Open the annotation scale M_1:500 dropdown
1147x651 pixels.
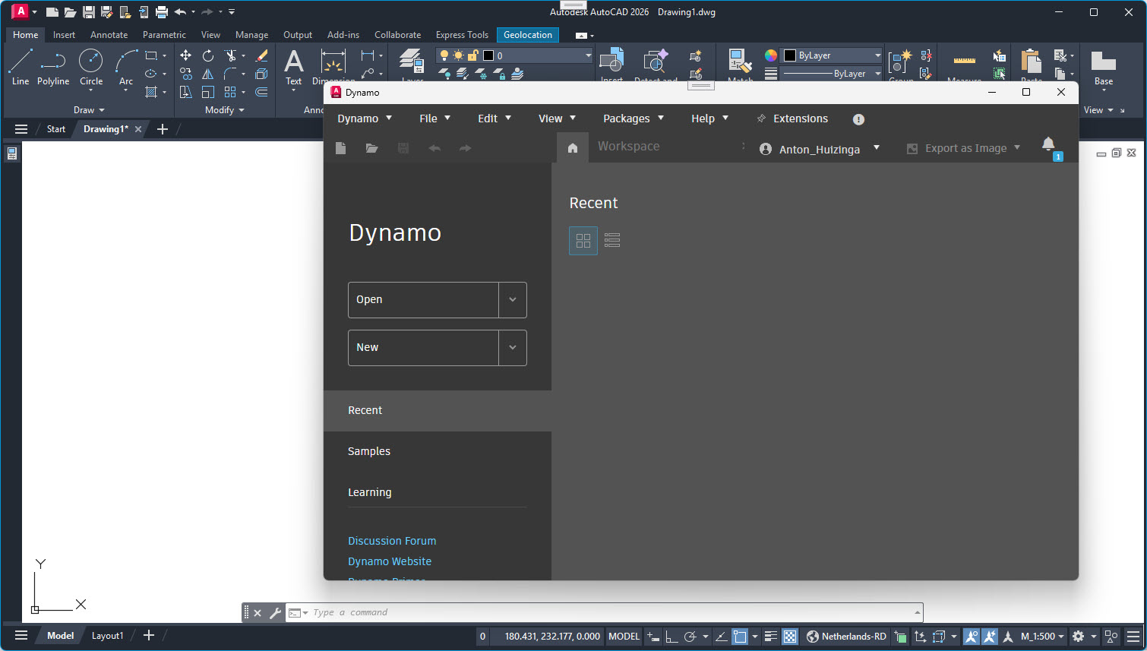pos(1043,637)
